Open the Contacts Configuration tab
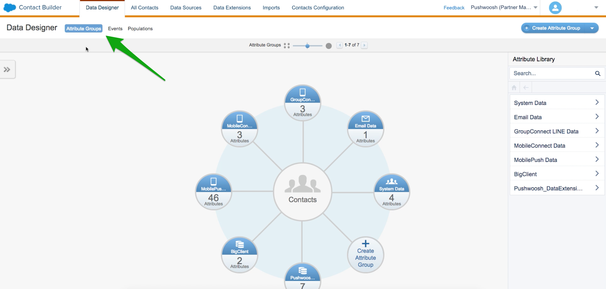The height and width of the screenshot is (289, 606). pos(318,8)
